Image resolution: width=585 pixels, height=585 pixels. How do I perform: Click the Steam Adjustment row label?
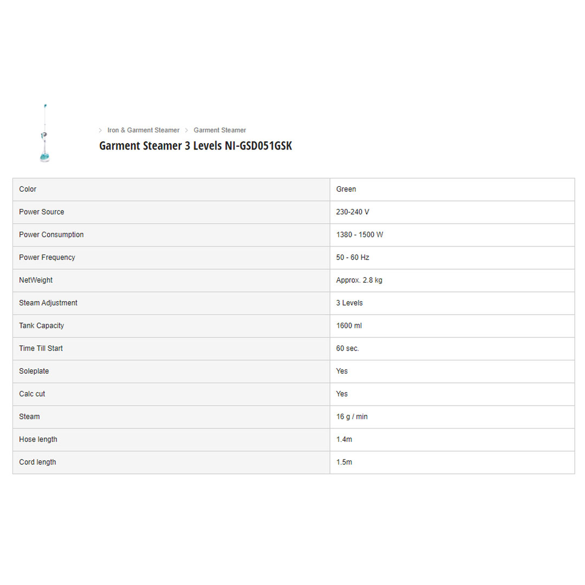click(48, 303)
